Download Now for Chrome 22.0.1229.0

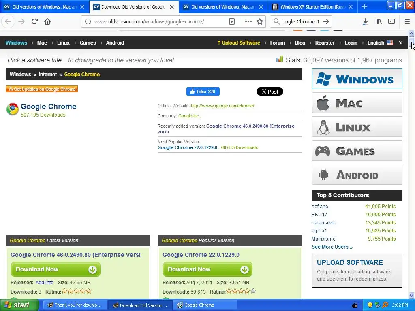point(207,269)
